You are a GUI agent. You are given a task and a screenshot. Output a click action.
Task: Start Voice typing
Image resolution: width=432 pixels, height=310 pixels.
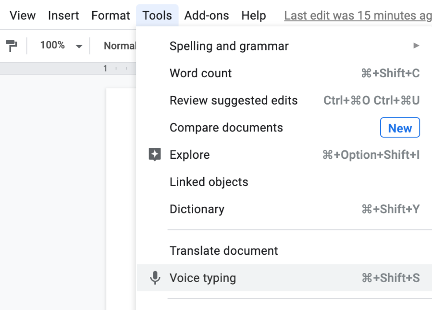[x=284, y=278]
